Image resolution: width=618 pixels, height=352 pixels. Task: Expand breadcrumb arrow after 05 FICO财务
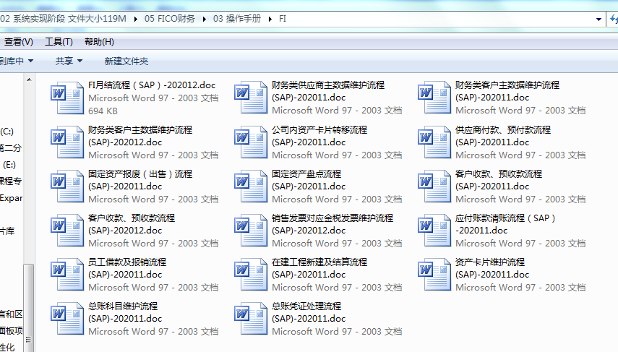pos(203,20)
